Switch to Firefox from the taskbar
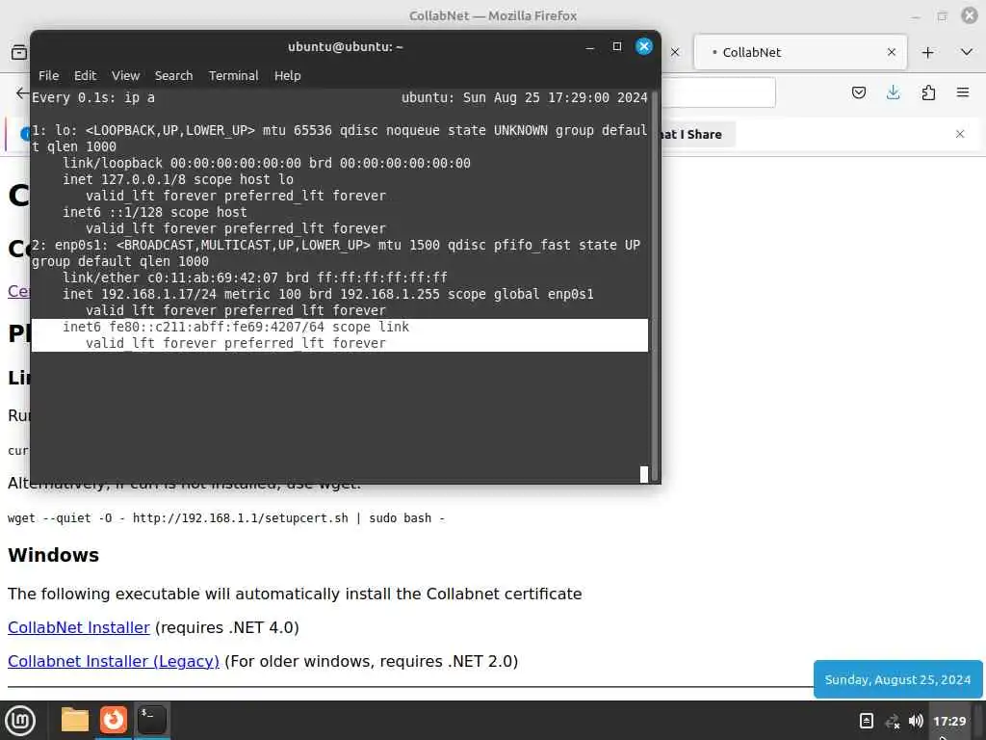The height and width of the screenshot is (740, 986). coord(114,721)
